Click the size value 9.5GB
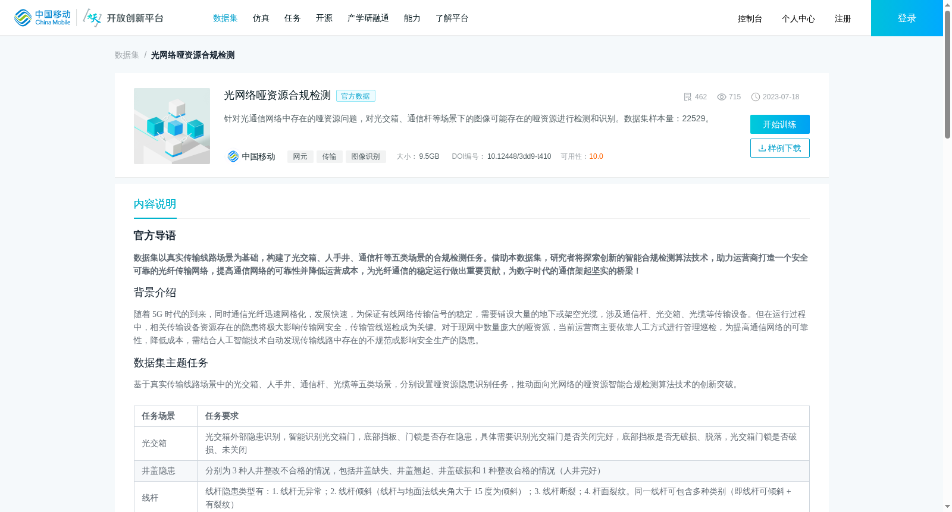 click(429, 156)
